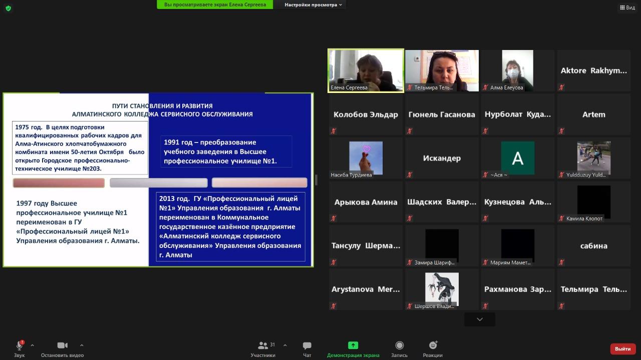Toggle camera with Остановить видео
Image resolution: width=641 pixels, height=360 pixels.
[62, 345]
